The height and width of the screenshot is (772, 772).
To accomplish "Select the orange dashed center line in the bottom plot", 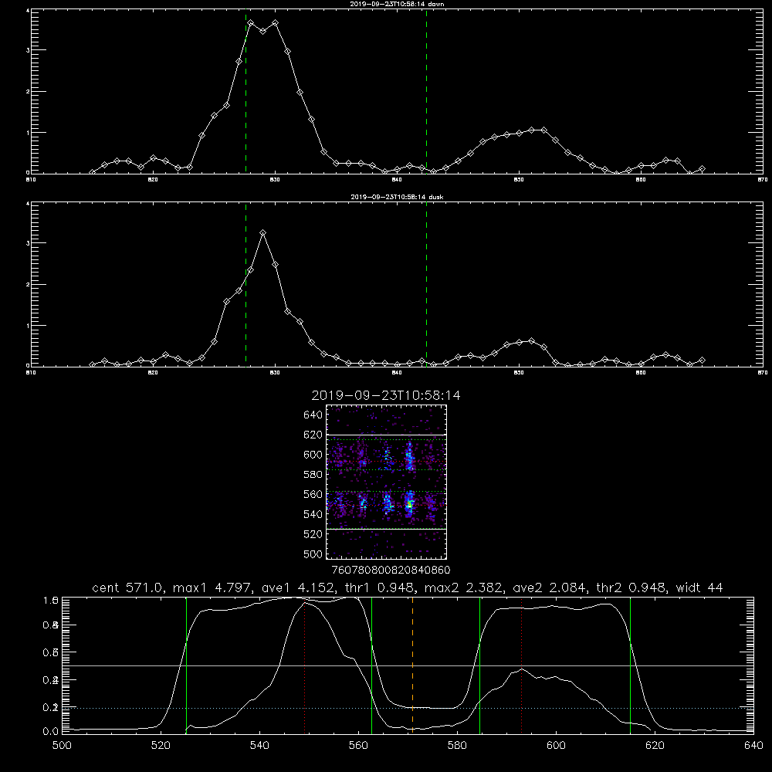I will [x=412, y=665].
